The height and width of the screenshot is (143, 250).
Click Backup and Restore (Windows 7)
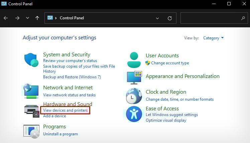pos(72,77)
